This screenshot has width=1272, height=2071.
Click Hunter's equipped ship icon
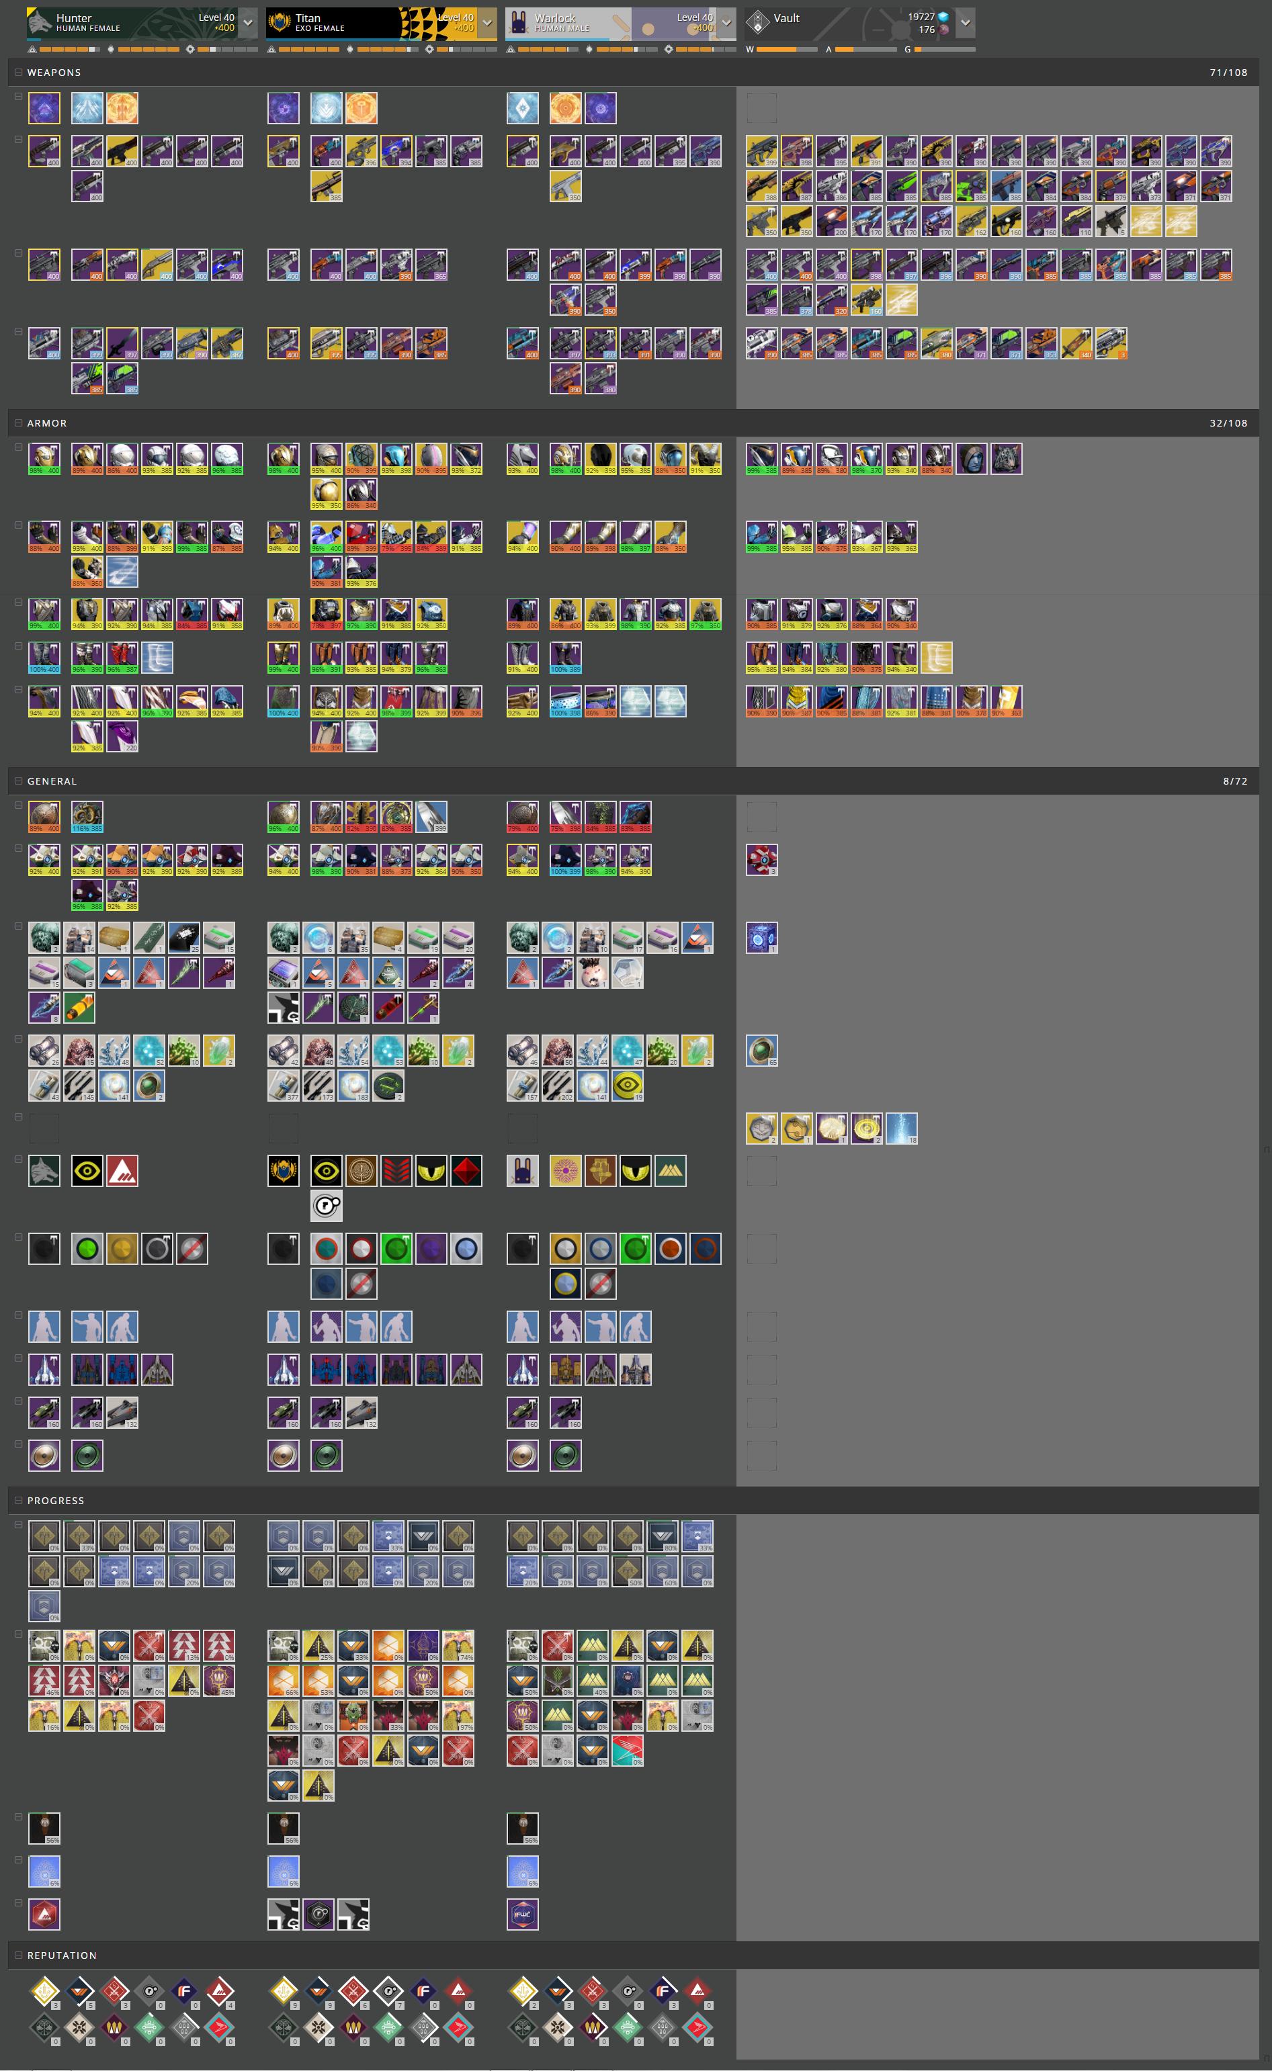click(44, 1370)
